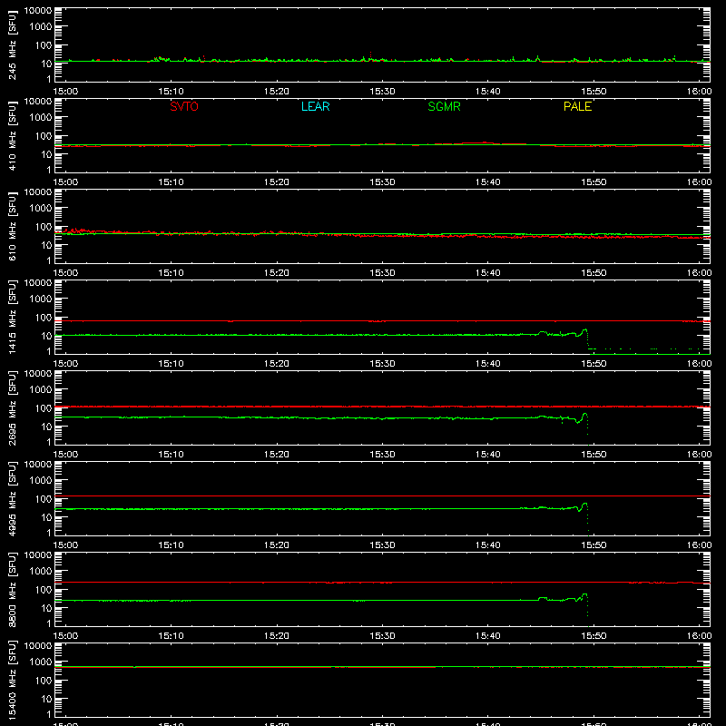Click the red SVTO station label
Screen dimensions: 726x726
pos(184,106)
